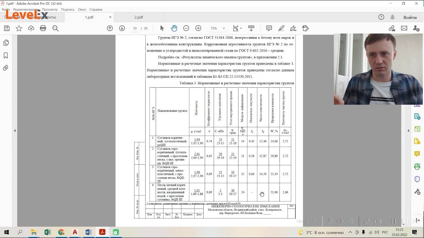Select the 1.pdf tab
The width and height of the screenshot is (424, 238).
(x=89, y=17)
